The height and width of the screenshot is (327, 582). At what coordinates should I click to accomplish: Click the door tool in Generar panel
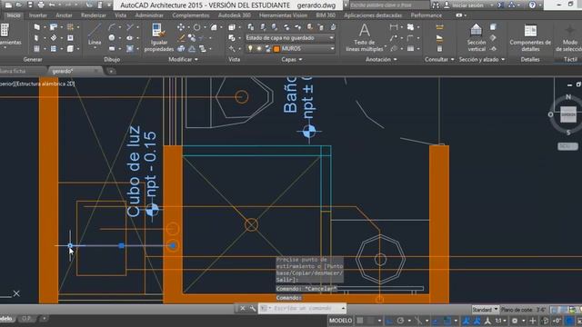pos(36,38)
